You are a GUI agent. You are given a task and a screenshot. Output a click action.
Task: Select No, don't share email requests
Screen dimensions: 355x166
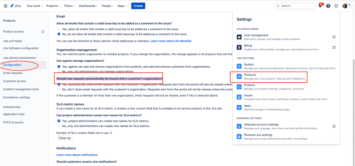point(59,89)
